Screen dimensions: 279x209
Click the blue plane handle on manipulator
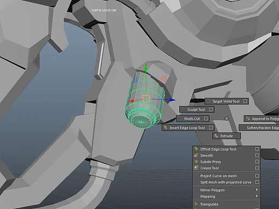[x=135, y=80]
